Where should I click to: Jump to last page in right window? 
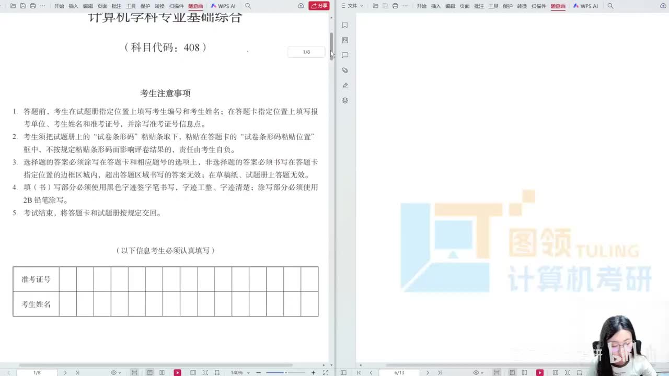pos(440,372)
